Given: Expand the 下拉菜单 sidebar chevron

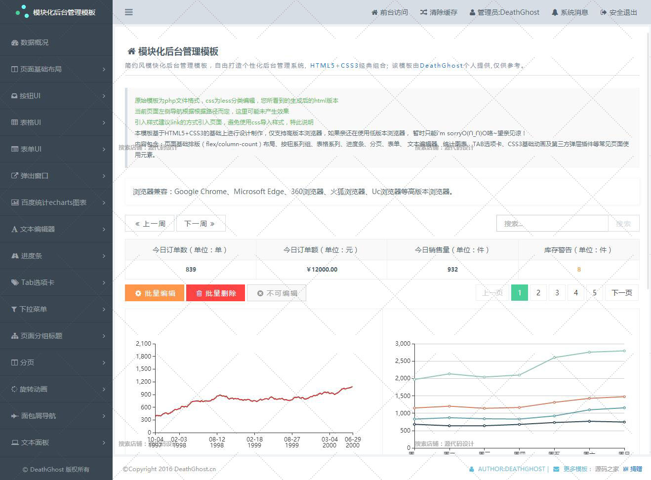Looking at the screenshot, I should [104, 309].
